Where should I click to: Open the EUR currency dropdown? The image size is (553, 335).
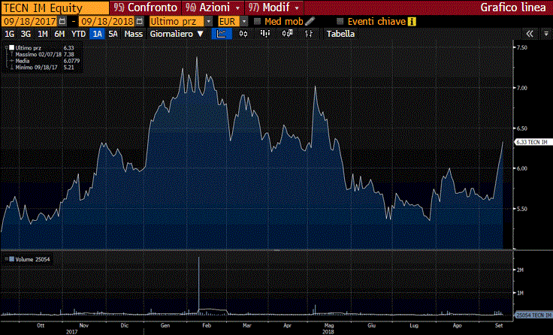[x=244, y=22]
